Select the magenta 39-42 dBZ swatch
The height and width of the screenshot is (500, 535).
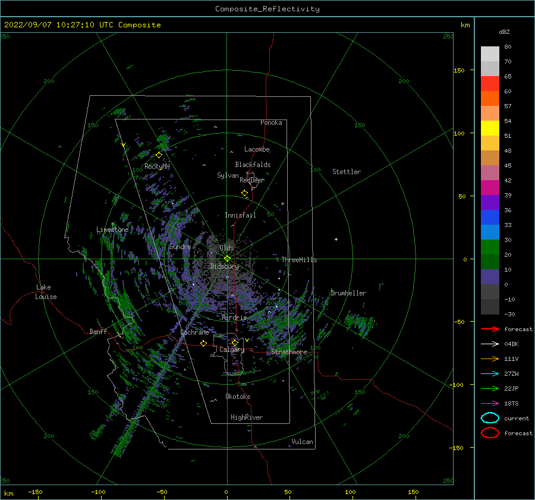pos(490,187)
